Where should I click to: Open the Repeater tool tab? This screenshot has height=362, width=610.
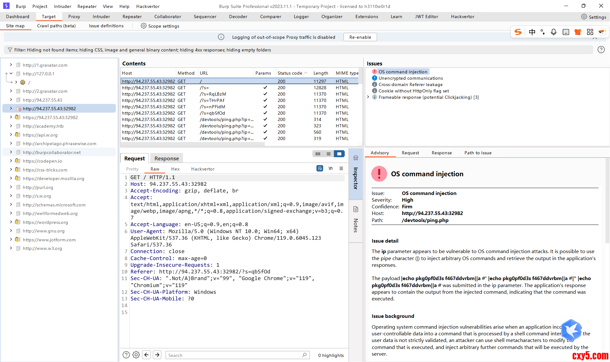(x=132, y=17)
